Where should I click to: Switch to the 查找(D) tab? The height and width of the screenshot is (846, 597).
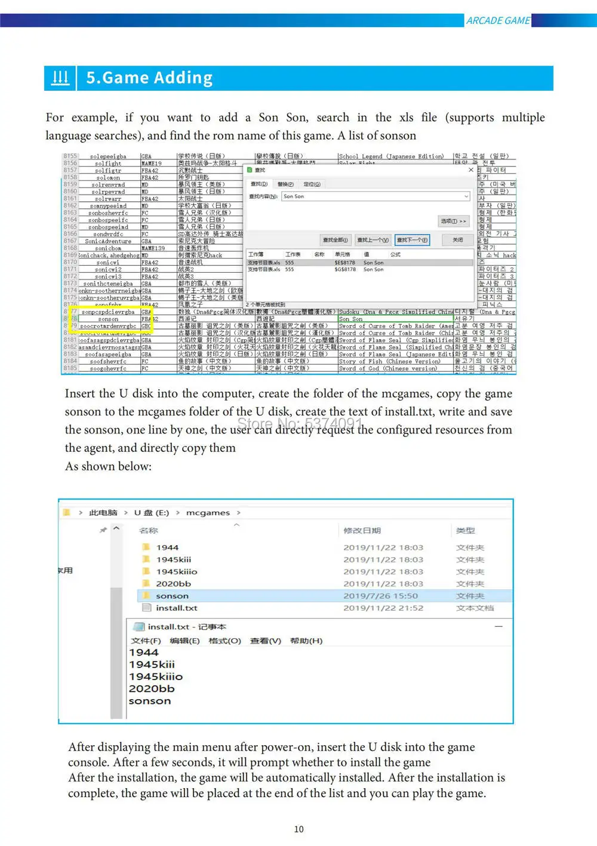pyautogui.click(x=259, y=184)
